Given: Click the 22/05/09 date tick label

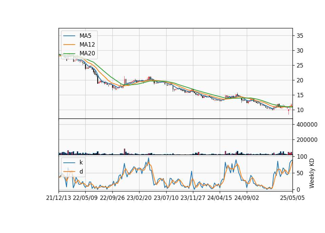Looking at the screenshot, I should [x=85, y=198].
